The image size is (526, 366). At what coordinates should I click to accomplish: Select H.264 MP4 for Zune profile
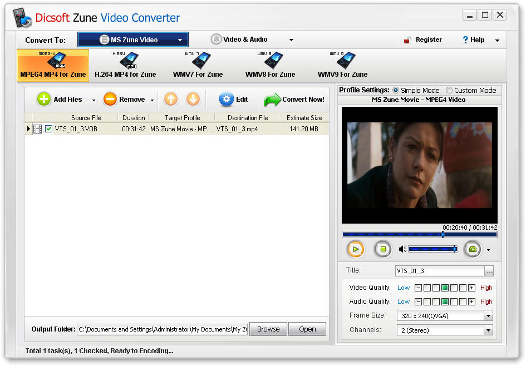point(125,66)
